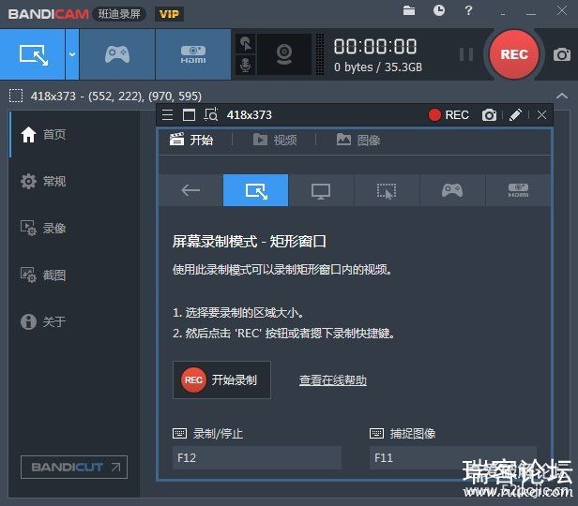Toggle microphone recording icon
This screenshot has width=578, height=506.
(246, 66)
